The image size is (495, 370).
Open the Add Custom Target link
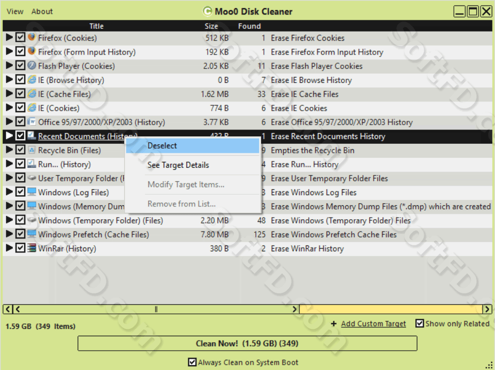374,323
